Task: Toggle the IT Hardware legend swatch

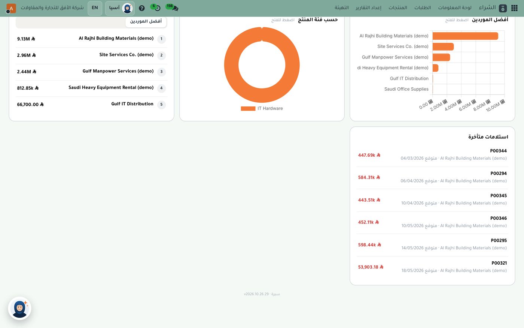Action: point(248,109)
